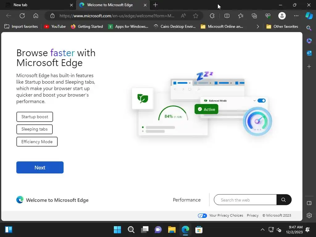This screenshot has width=316, height=237.
Task: Open the clock and date flyout
Action: pyautogui.click(x=294, y=230)
